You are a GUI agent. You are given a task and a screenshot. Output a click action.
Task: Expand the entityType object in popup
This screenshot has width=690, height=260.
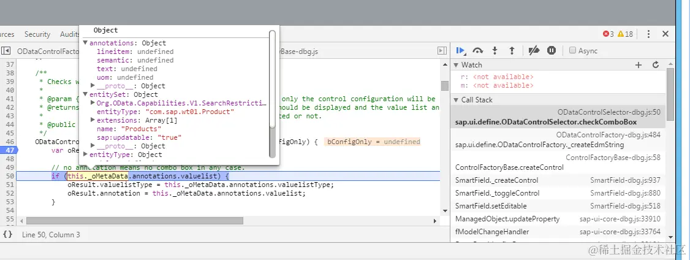[x=85, y=155]
